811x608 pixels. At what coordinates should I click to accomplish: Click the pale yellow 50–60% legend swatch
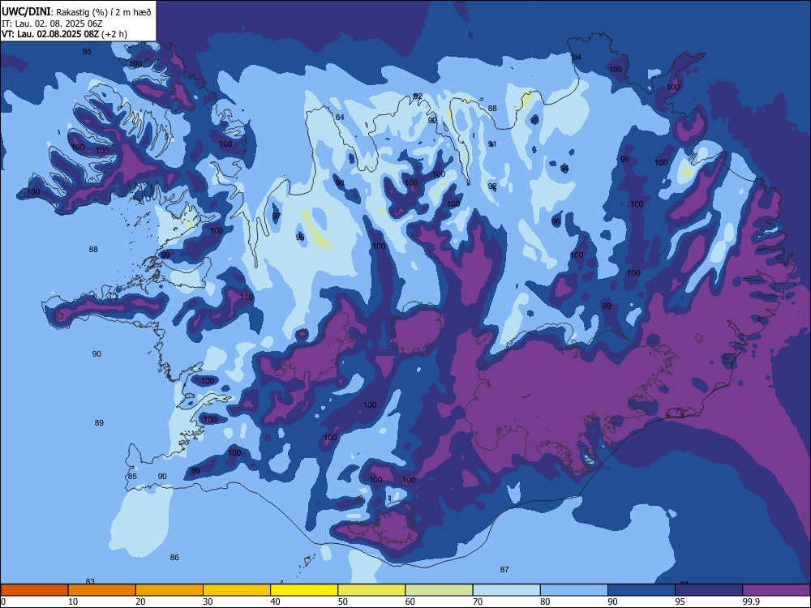coord(371,590)
